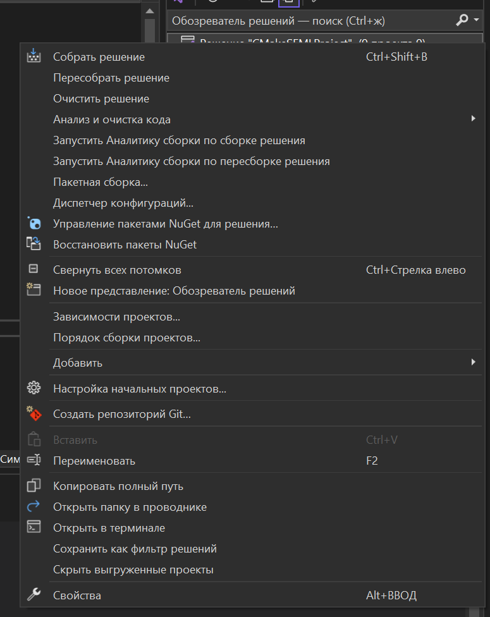Viewport: 490px width, 617px height.
Task: Open 'Диспетчер конфигураций...' dialog
Action: (123, 203)
